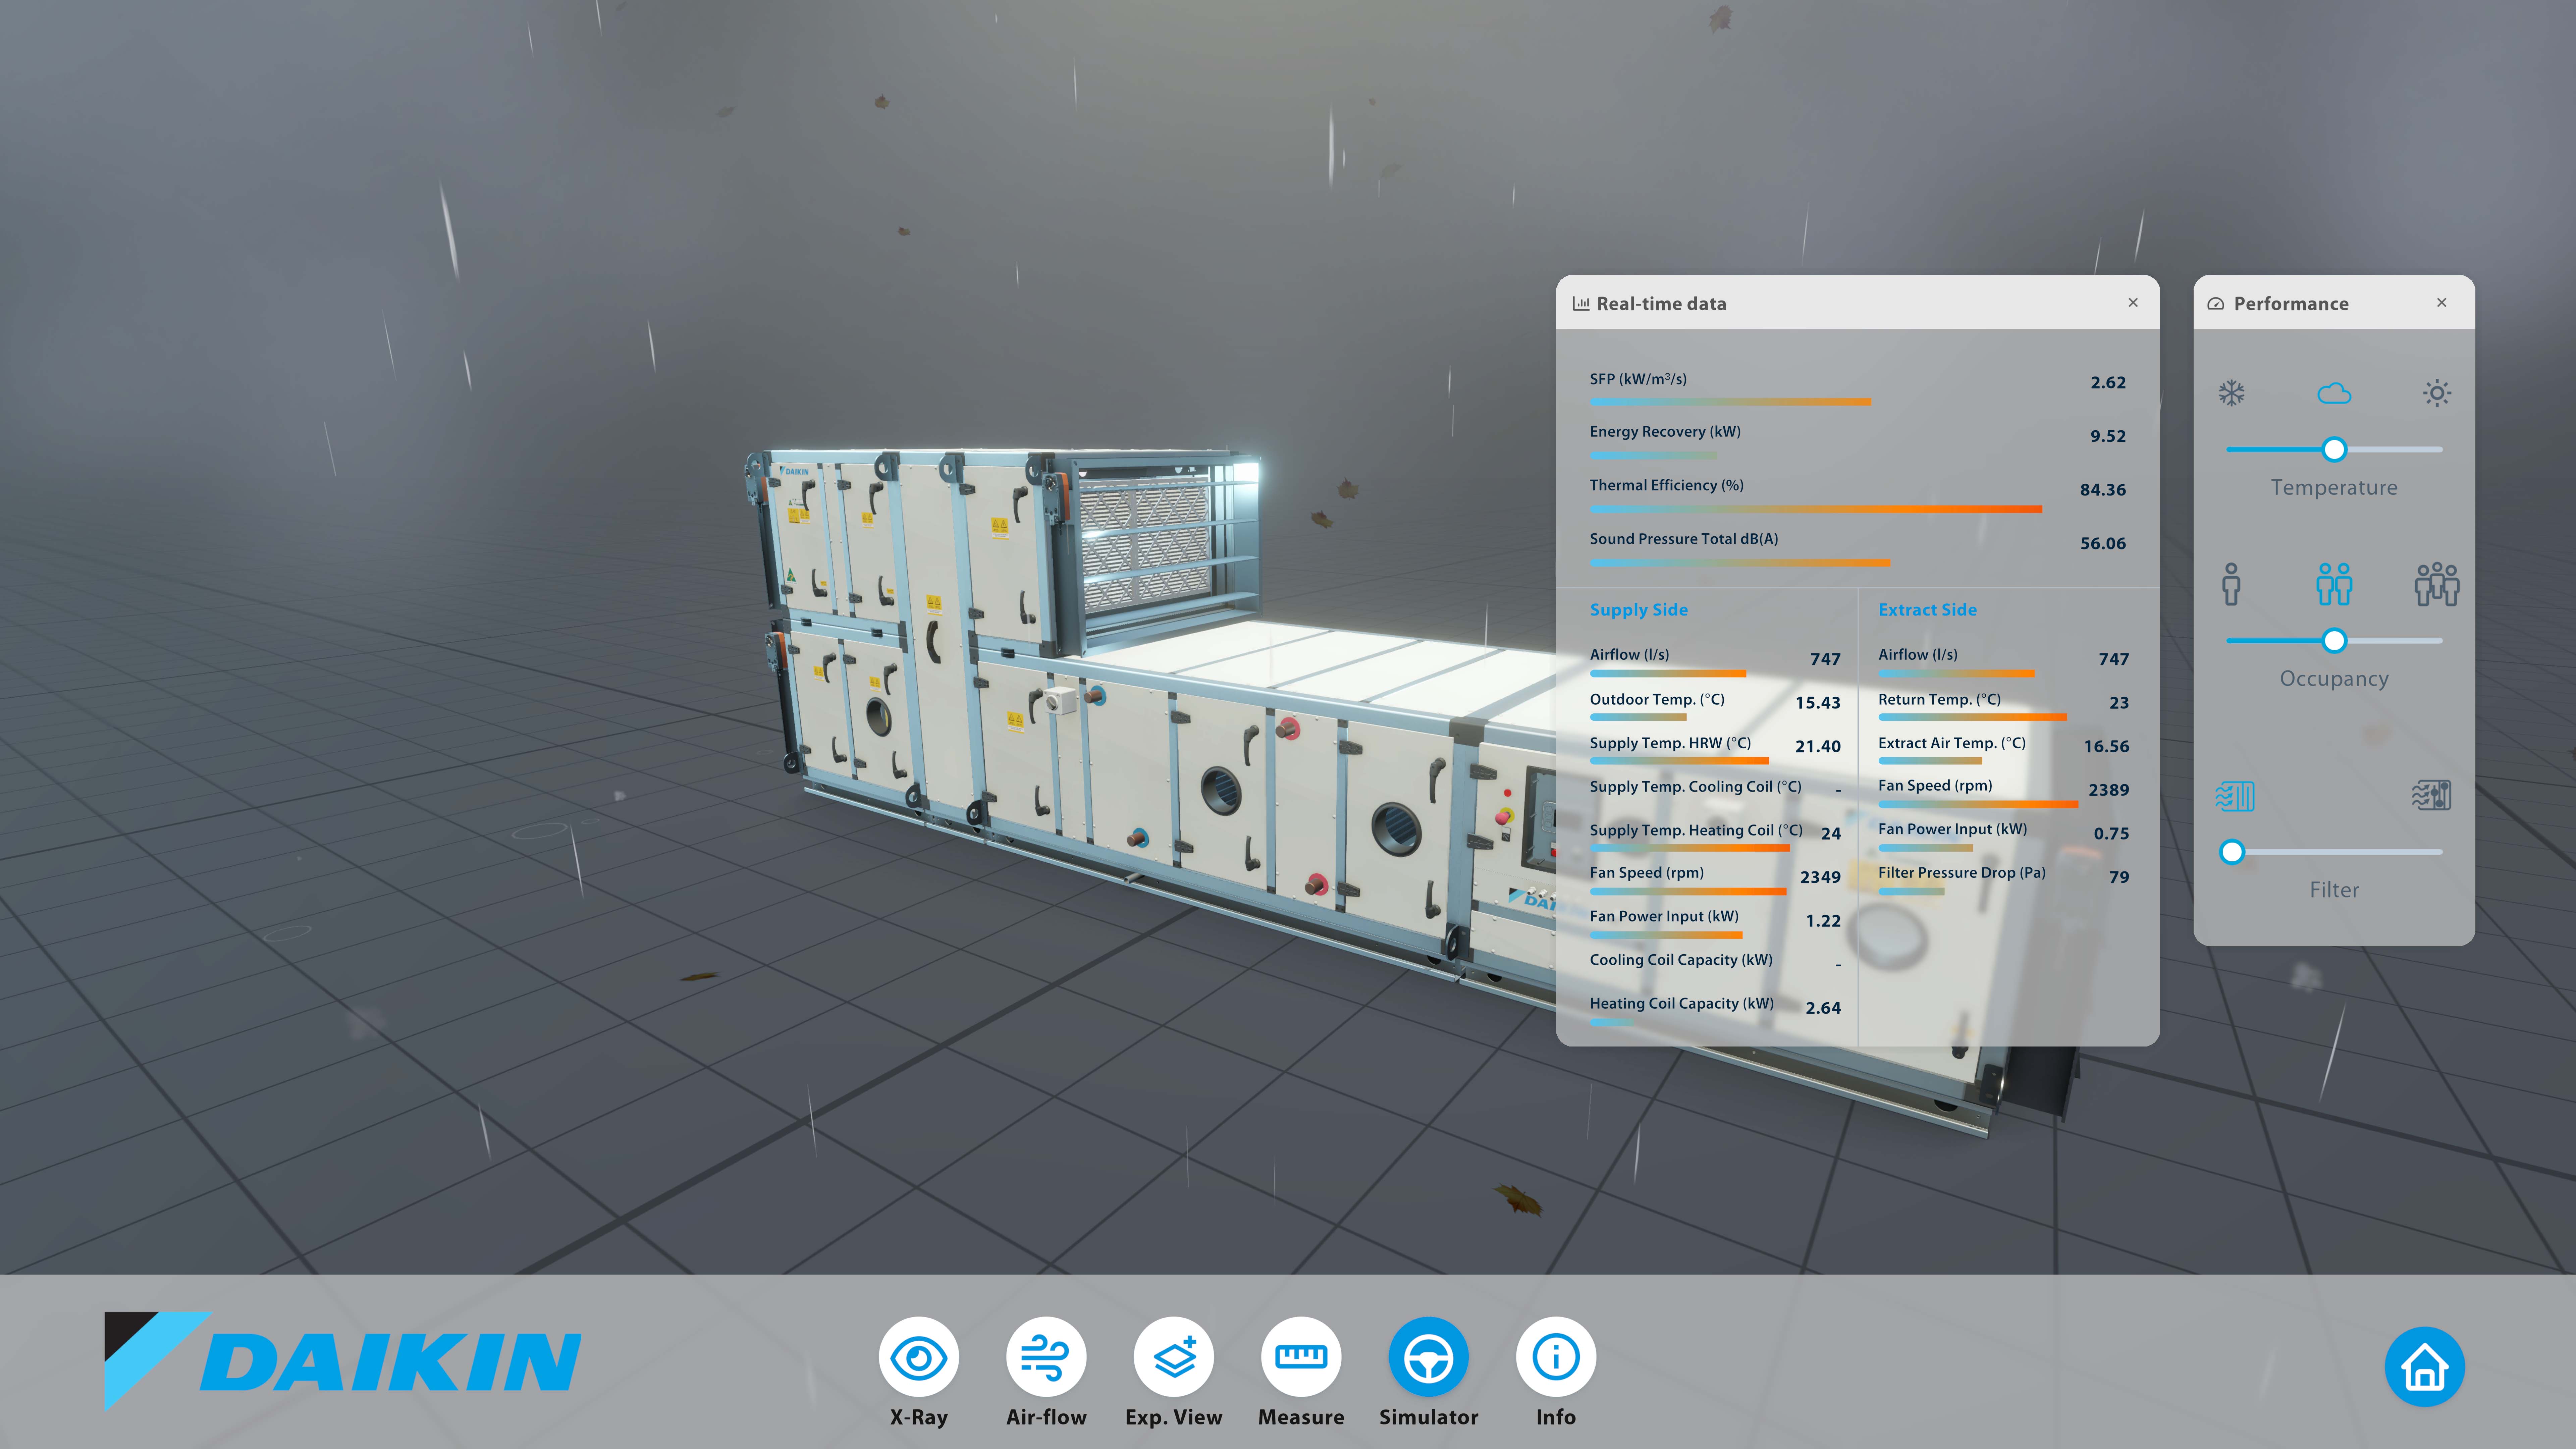Screen dimensions: 2576x1449
Task: Select the sunny summer weather icon
Action: click(x=2437, y=393)
